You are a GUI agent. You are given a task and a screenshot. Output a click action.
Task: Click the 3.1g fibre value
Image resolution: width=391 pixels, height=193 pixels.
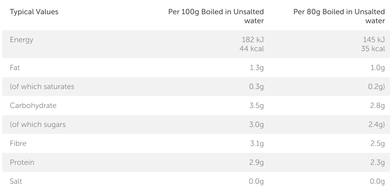(x=257, y=143)
